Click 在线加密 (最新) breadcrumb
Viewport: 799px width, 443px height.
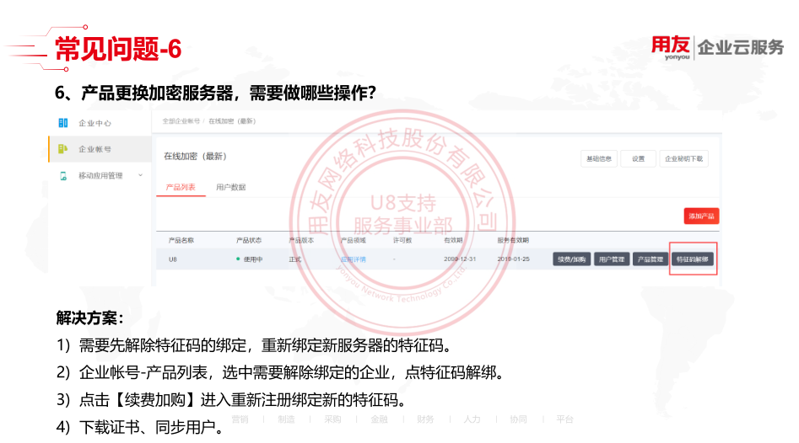(232, 121)
